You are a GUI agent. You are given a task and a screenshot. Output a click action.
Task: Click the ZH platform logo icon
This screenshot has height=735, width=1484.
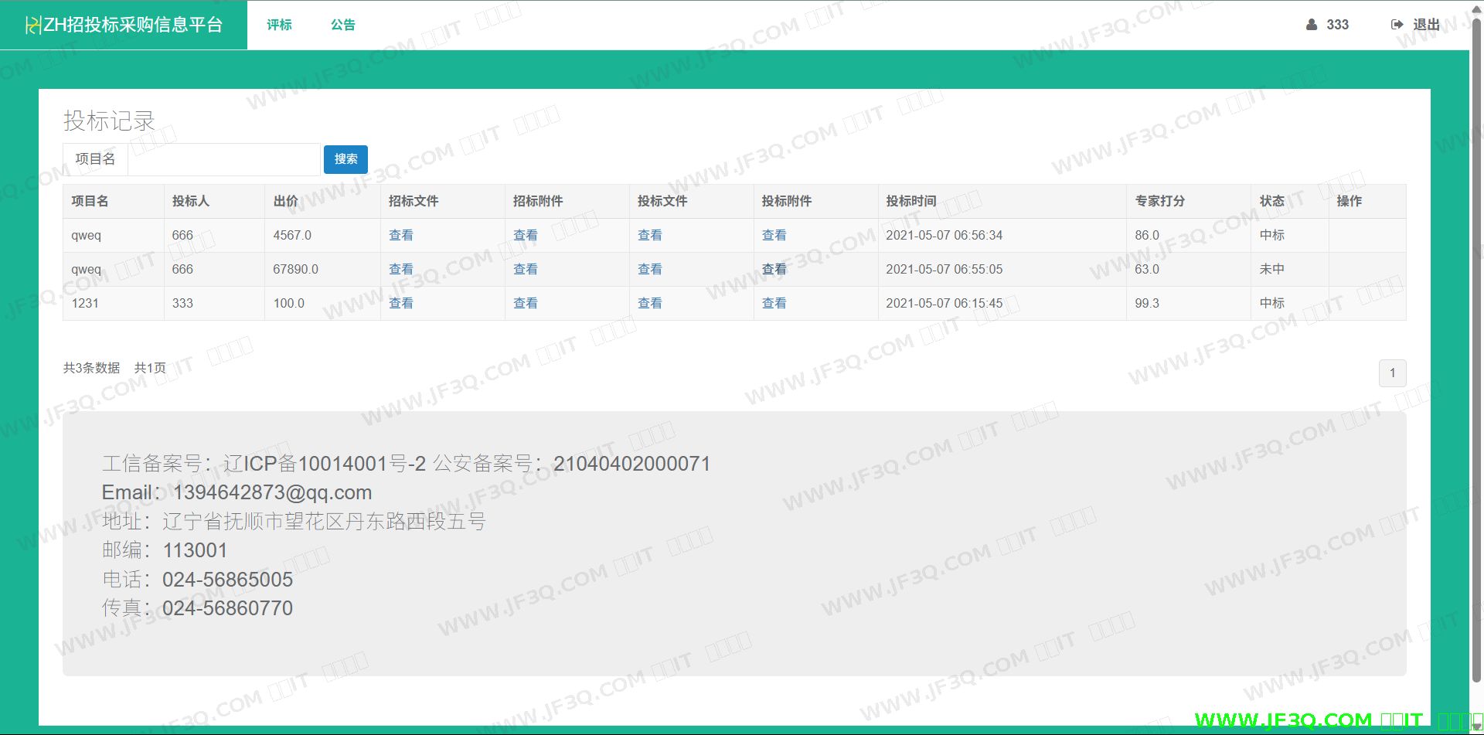pos(32,26)
